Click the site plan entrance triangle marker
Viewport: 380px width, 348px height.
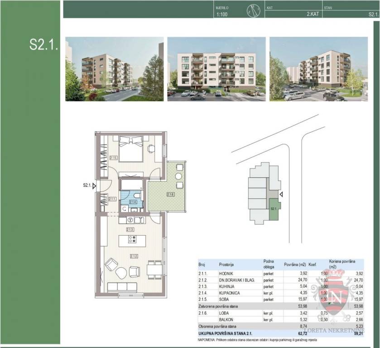pos(282,194)
